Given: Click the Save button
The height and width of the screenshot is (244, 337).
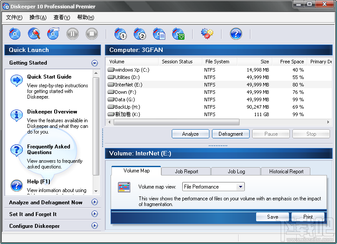Looking at the screenshot, I should pos(272,217).
